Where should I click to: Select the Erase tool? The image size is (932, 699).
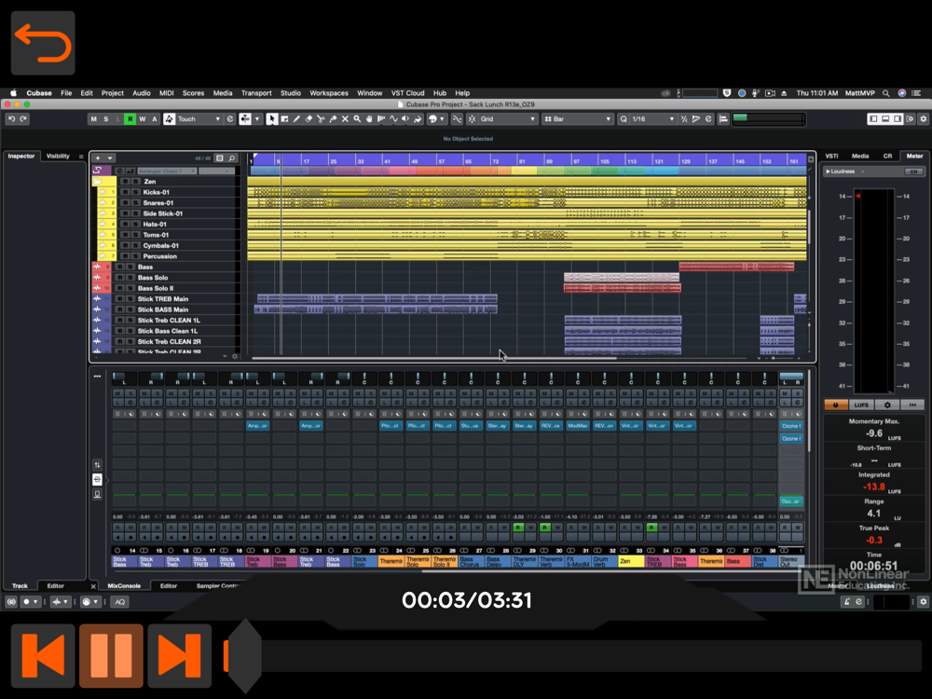308,119
